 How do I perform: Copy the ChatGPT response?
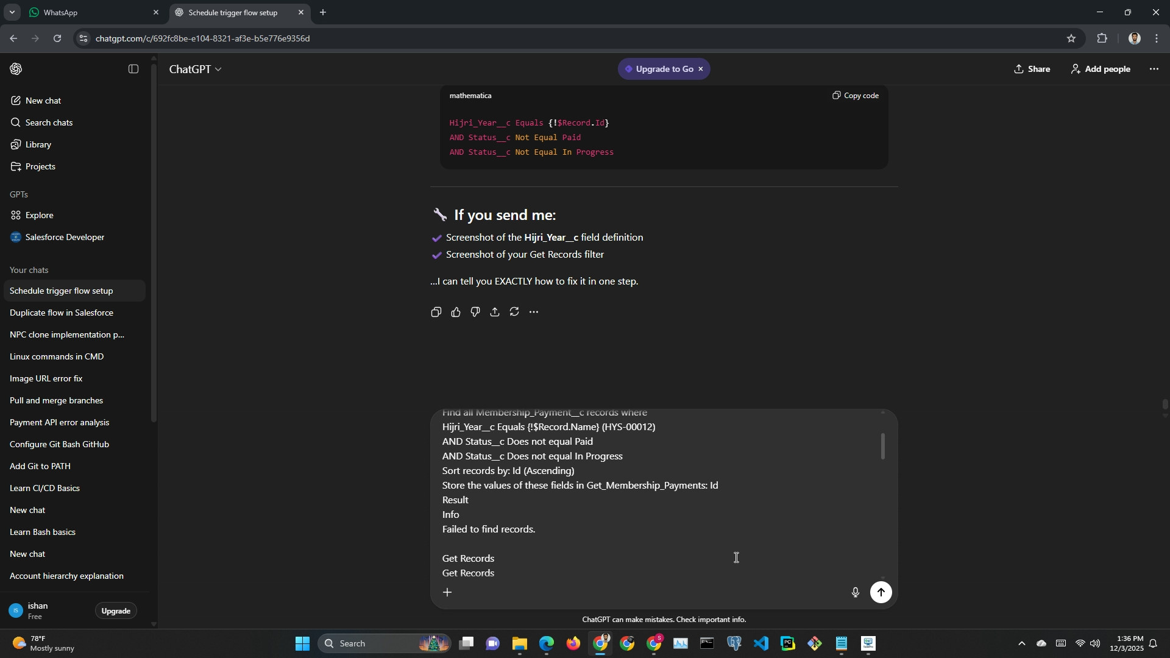click(436, 313)
